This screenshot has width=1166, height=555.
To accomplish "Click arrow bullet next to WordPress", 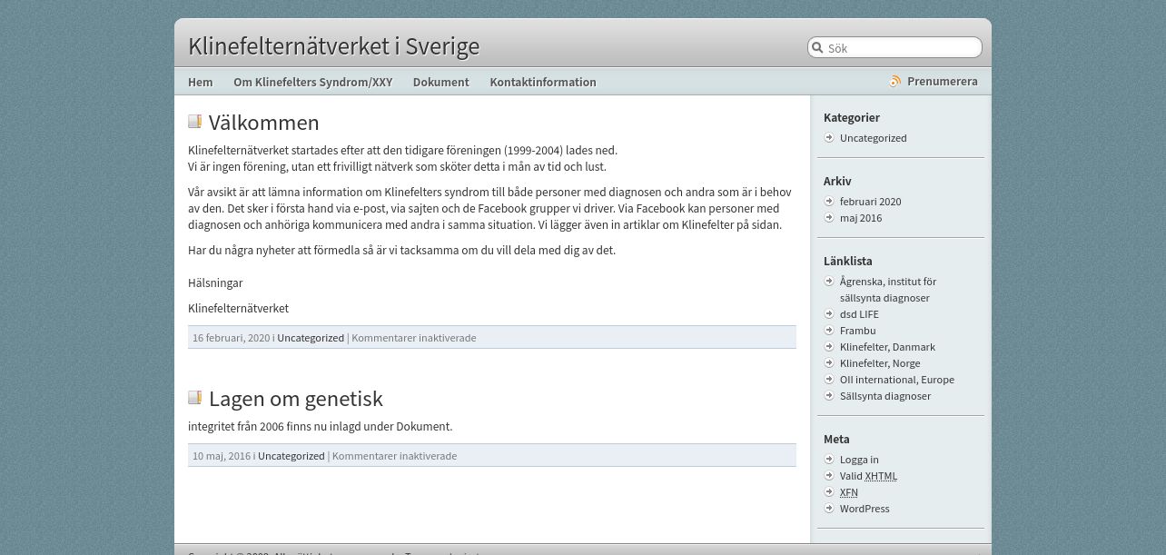I will (x=829, y=509).
